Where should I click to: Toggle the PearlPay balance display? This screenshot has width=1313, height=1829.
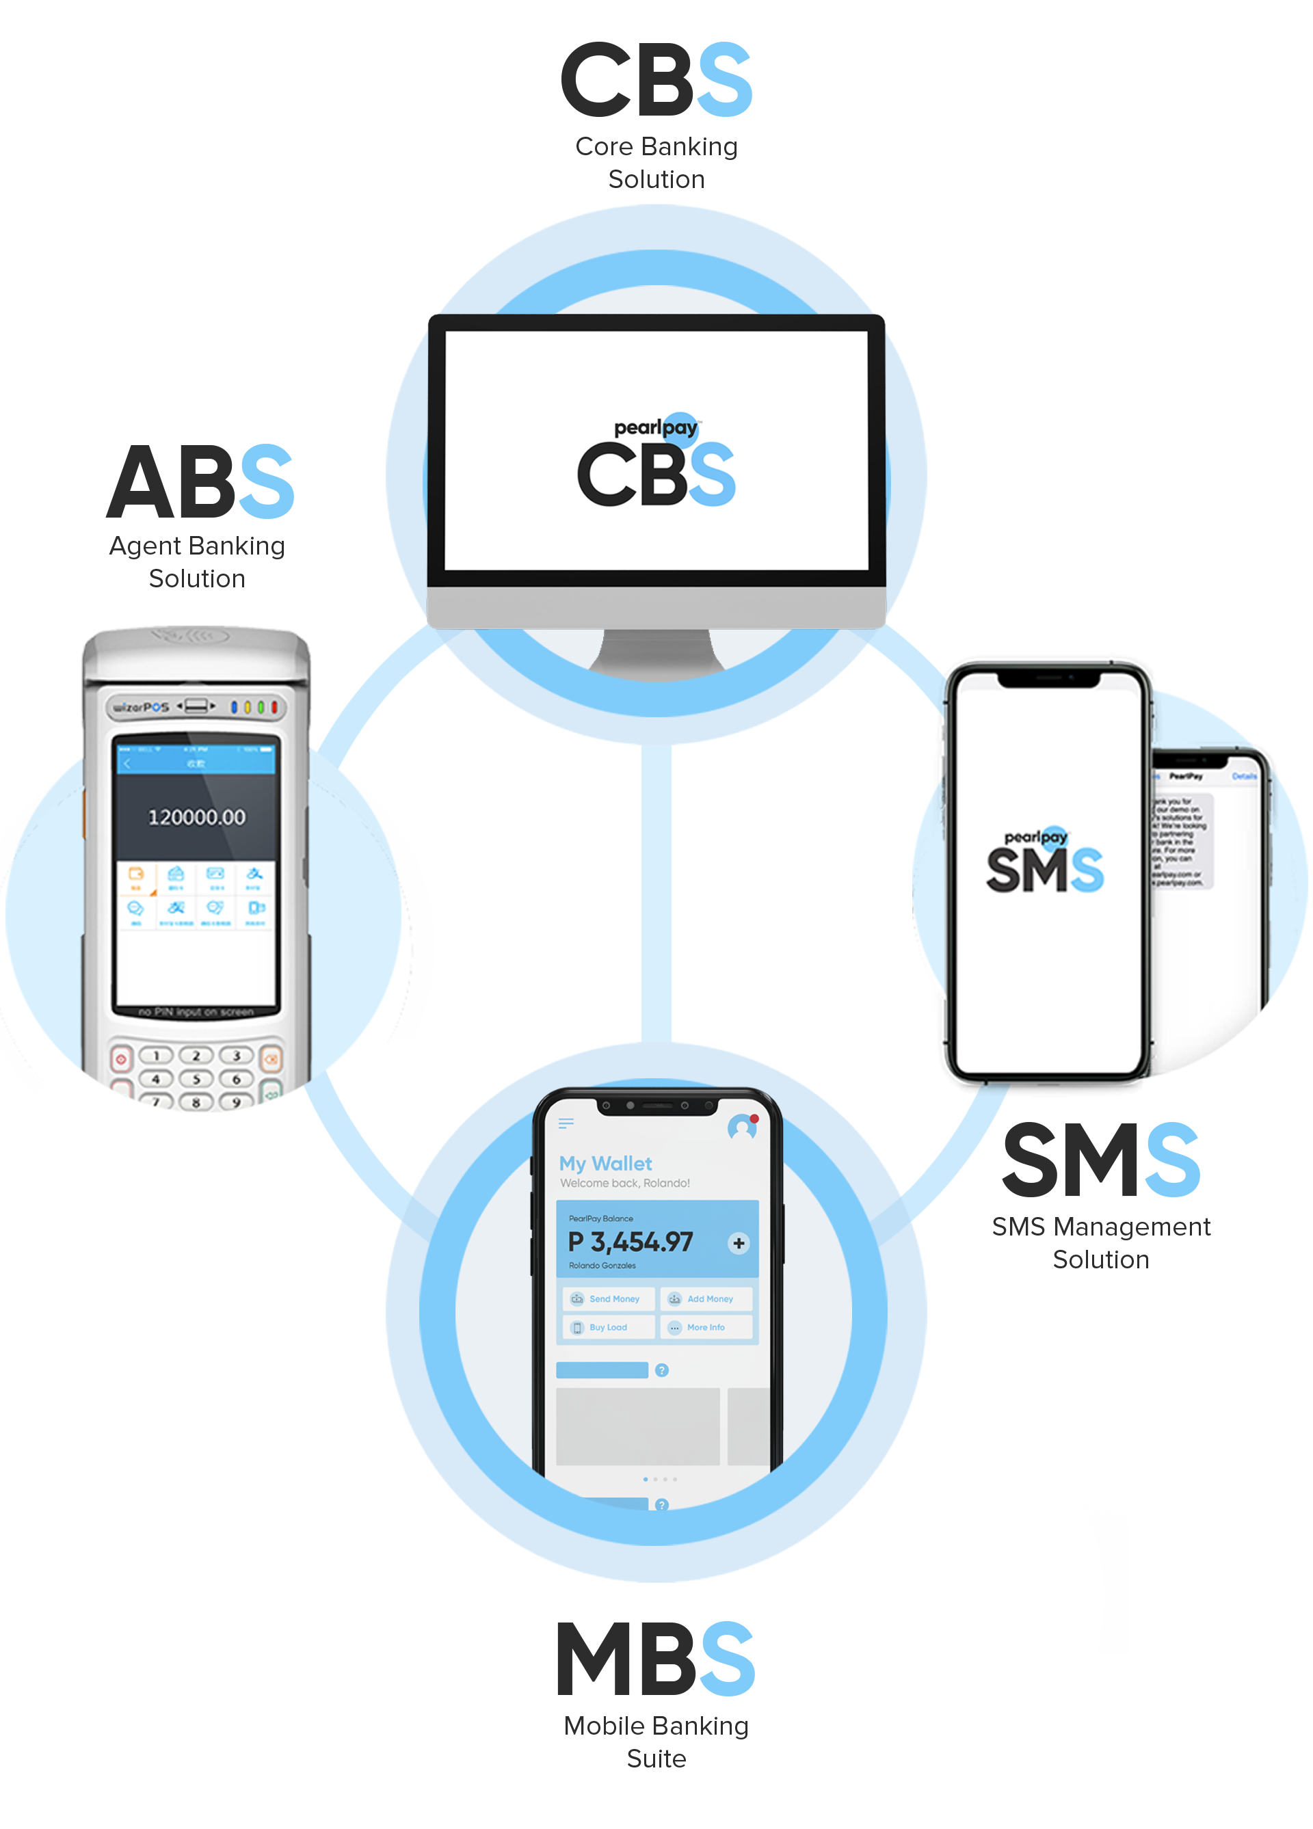pyautogui.click(x=739, y=1246)
